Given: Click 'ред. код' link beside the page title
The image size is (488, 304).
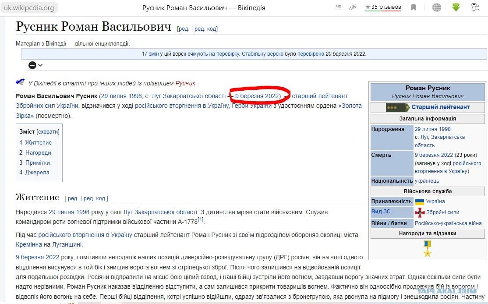Looking at the screenshot, I should coord(205,29).
